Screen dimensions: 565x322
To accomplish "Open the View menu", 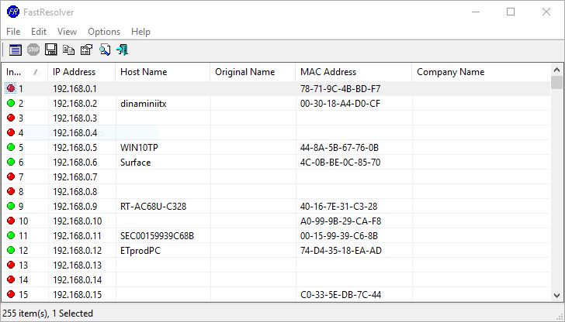I will 67,32.
